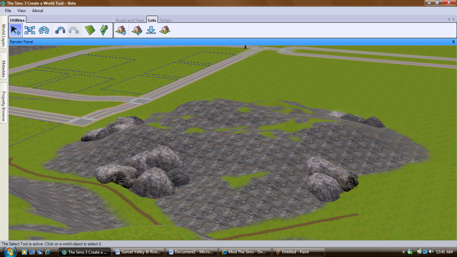Click the blue down-arrow conform icon
Screen dimensions: 457x257
click(x=151, y=30)
